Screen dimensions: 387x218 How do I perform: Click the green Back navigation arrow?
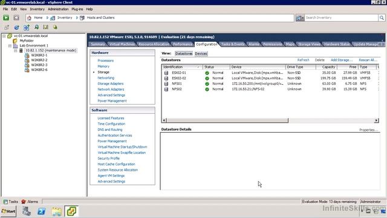coord(6,18)
